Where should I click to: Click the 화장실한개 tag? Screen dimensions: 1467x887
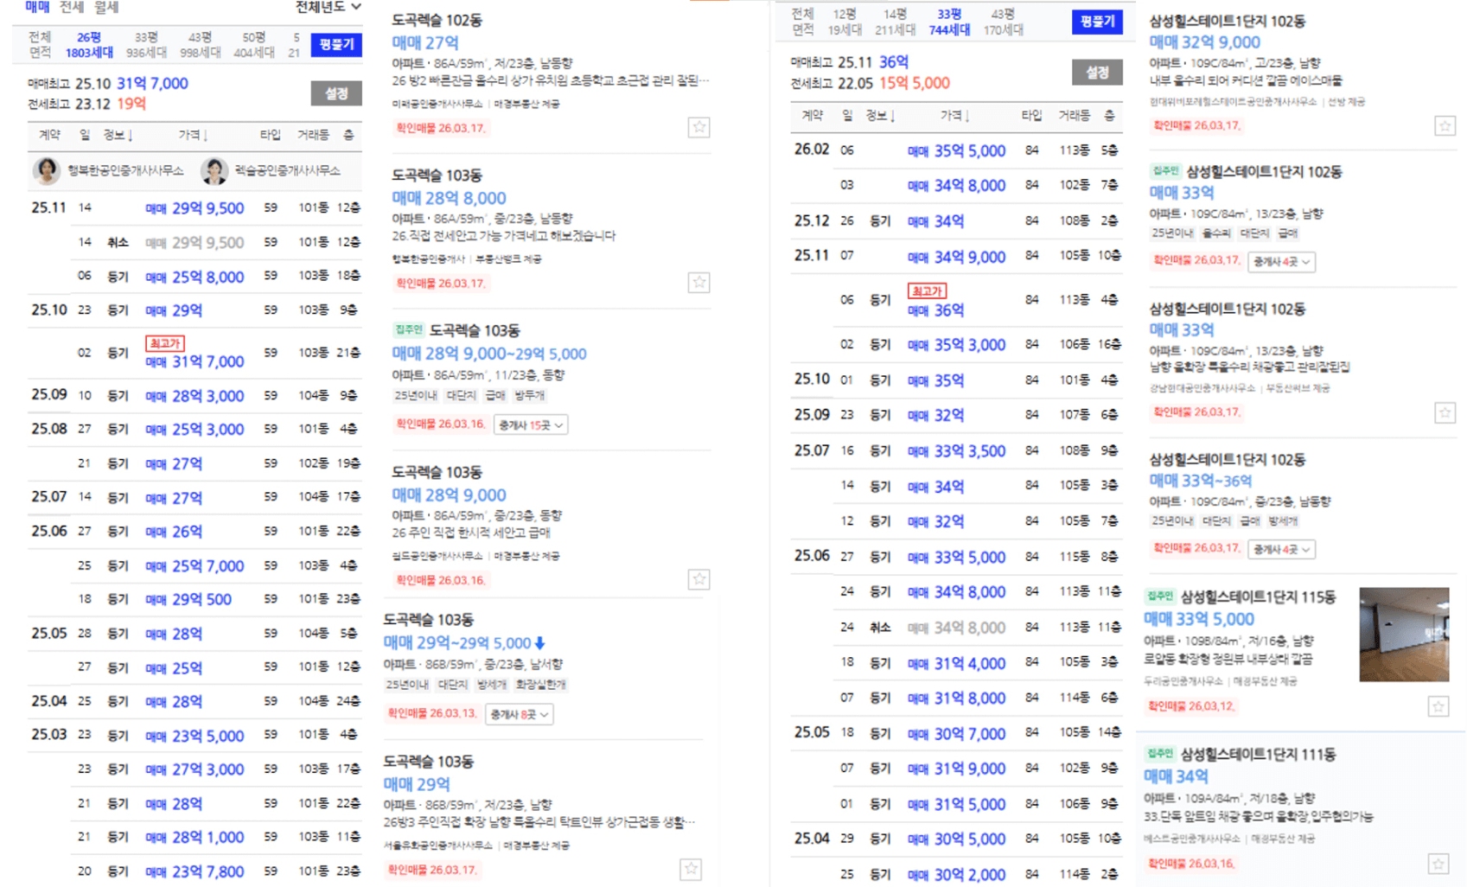pyautogui.click(x=541, y=685)
